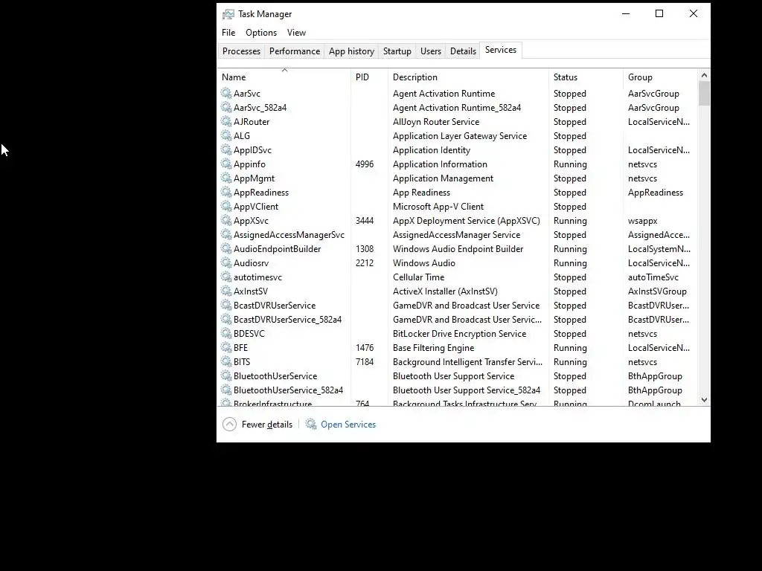
Task: Click the AppIDSvc gear icon
Action: coord(226,149)
